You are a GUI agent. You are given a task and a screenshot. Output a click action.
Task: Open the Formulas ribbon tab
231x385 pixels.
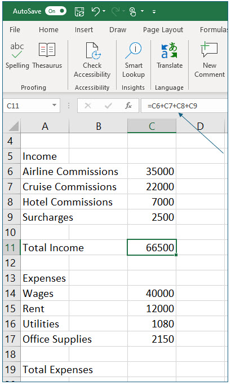[214, 30]
